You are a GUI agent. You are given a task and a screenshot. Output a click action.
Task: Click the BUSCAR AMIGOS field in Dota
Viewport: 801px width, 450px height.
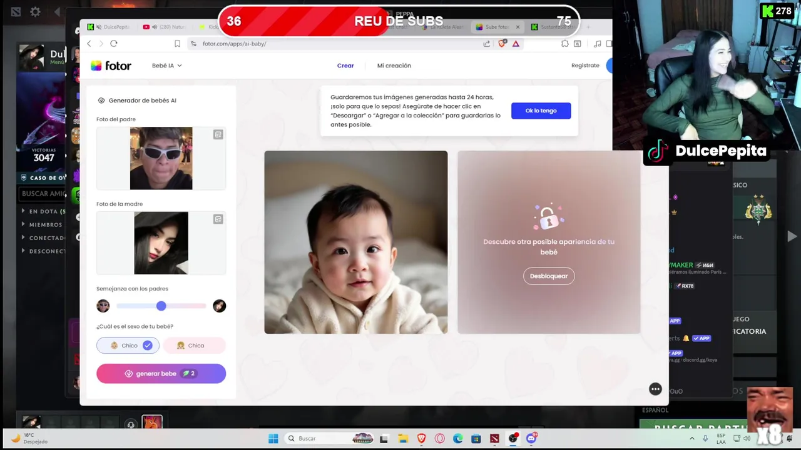[43, 194]
